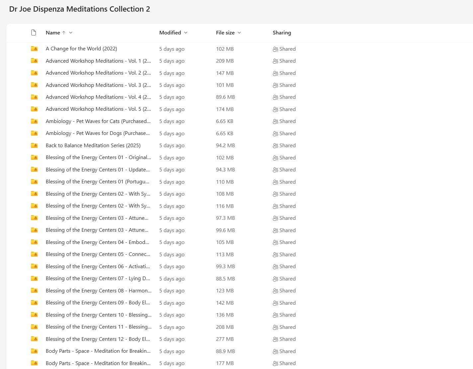The width and height of the screenshot is (473, 369).
Task: Open the Name column dropdown chevron
Action: coord(71,32)
